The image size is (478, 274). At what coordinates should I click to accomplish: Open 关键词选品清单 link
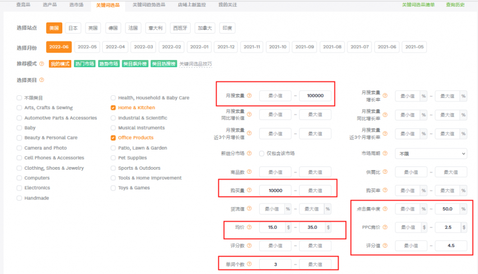[x=419, y=4]
